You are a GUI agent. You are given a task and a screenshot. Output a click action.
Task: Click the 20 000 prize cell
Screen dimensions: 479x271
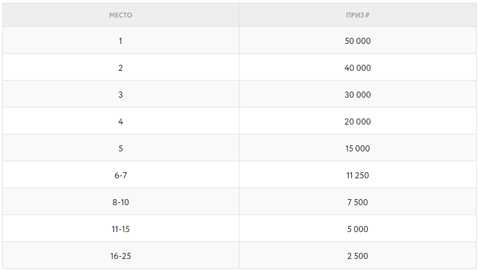pyautogui.click(x=358, y=122)
